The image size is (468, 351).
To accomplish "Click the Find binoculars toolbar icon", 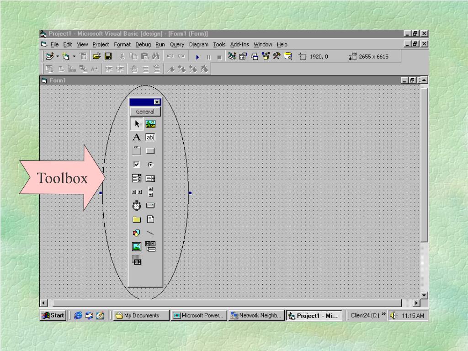I will pyautogui.click(x=156, y=56).
